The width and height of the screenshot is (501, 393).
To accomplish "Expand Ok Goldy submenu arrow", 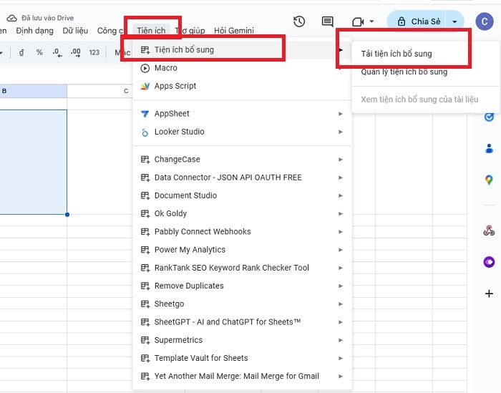I will coord(341,213).
